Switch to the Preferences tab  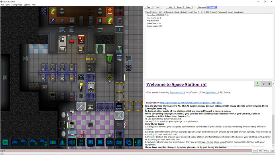coord(222,12)
